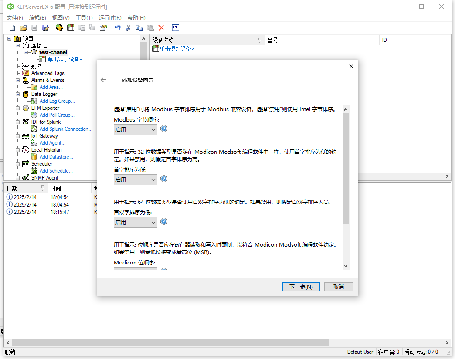The height and width of the screenshot is (359, 455).
Task: Open the 首双字排序为低 dropdown
Action: (135, 223)
